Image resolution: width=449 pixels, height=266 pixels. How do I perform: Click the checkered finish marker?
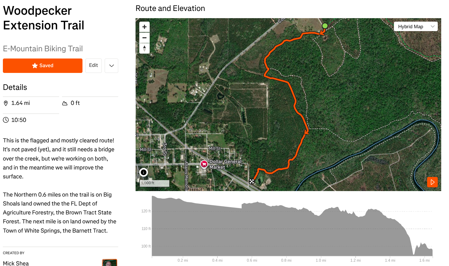click(252, 181)
